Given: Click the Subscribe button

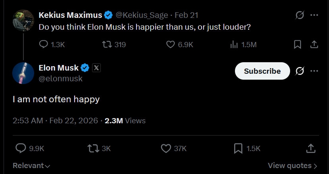Looking at the screenshot, I should 262,71.
